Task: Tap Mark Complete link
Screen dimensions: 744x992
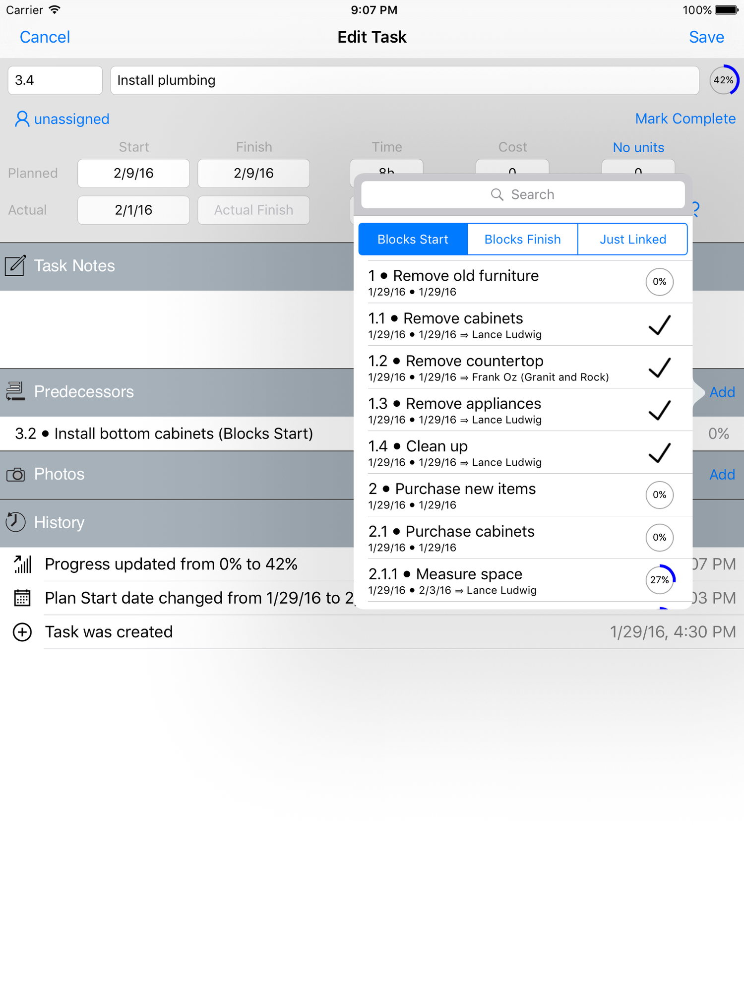Action: 685,119
